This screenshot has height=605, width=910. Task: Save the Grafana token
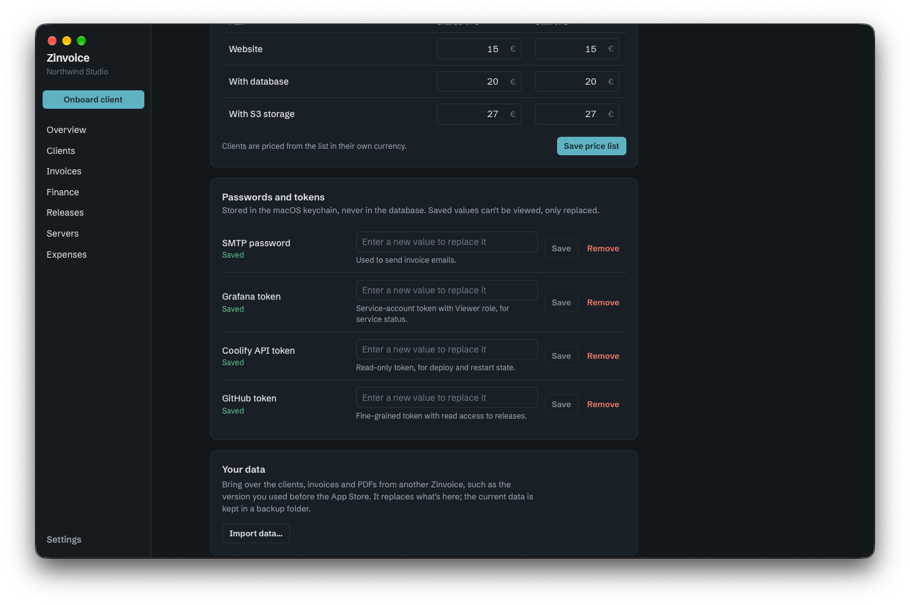tap(561, 302)
